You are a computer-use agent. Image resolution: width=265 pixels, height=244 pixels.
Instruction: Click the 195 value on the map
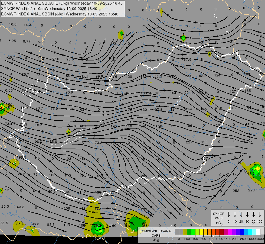coord(114,126)
